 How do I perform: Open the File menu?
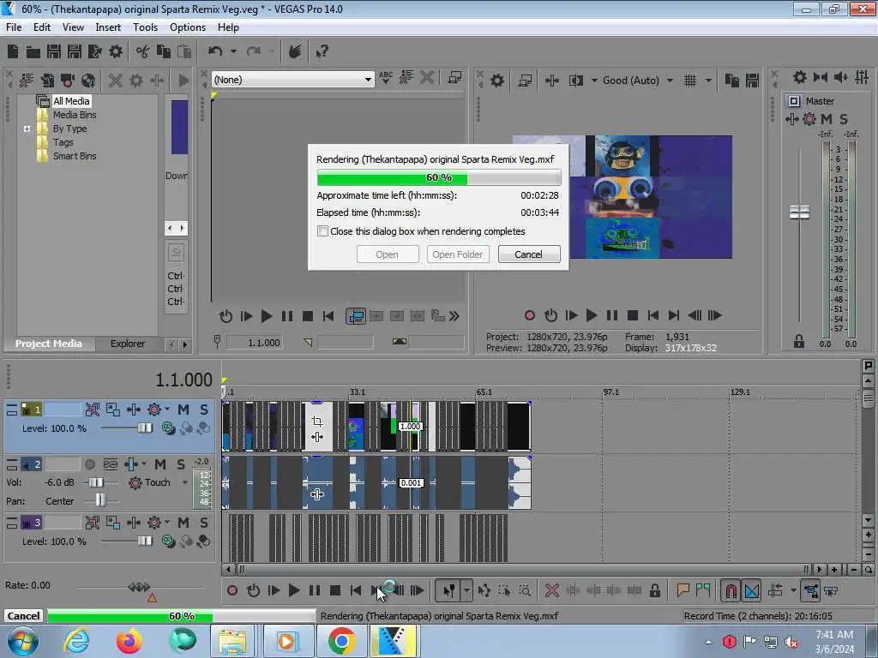click(x=14, y=27)
